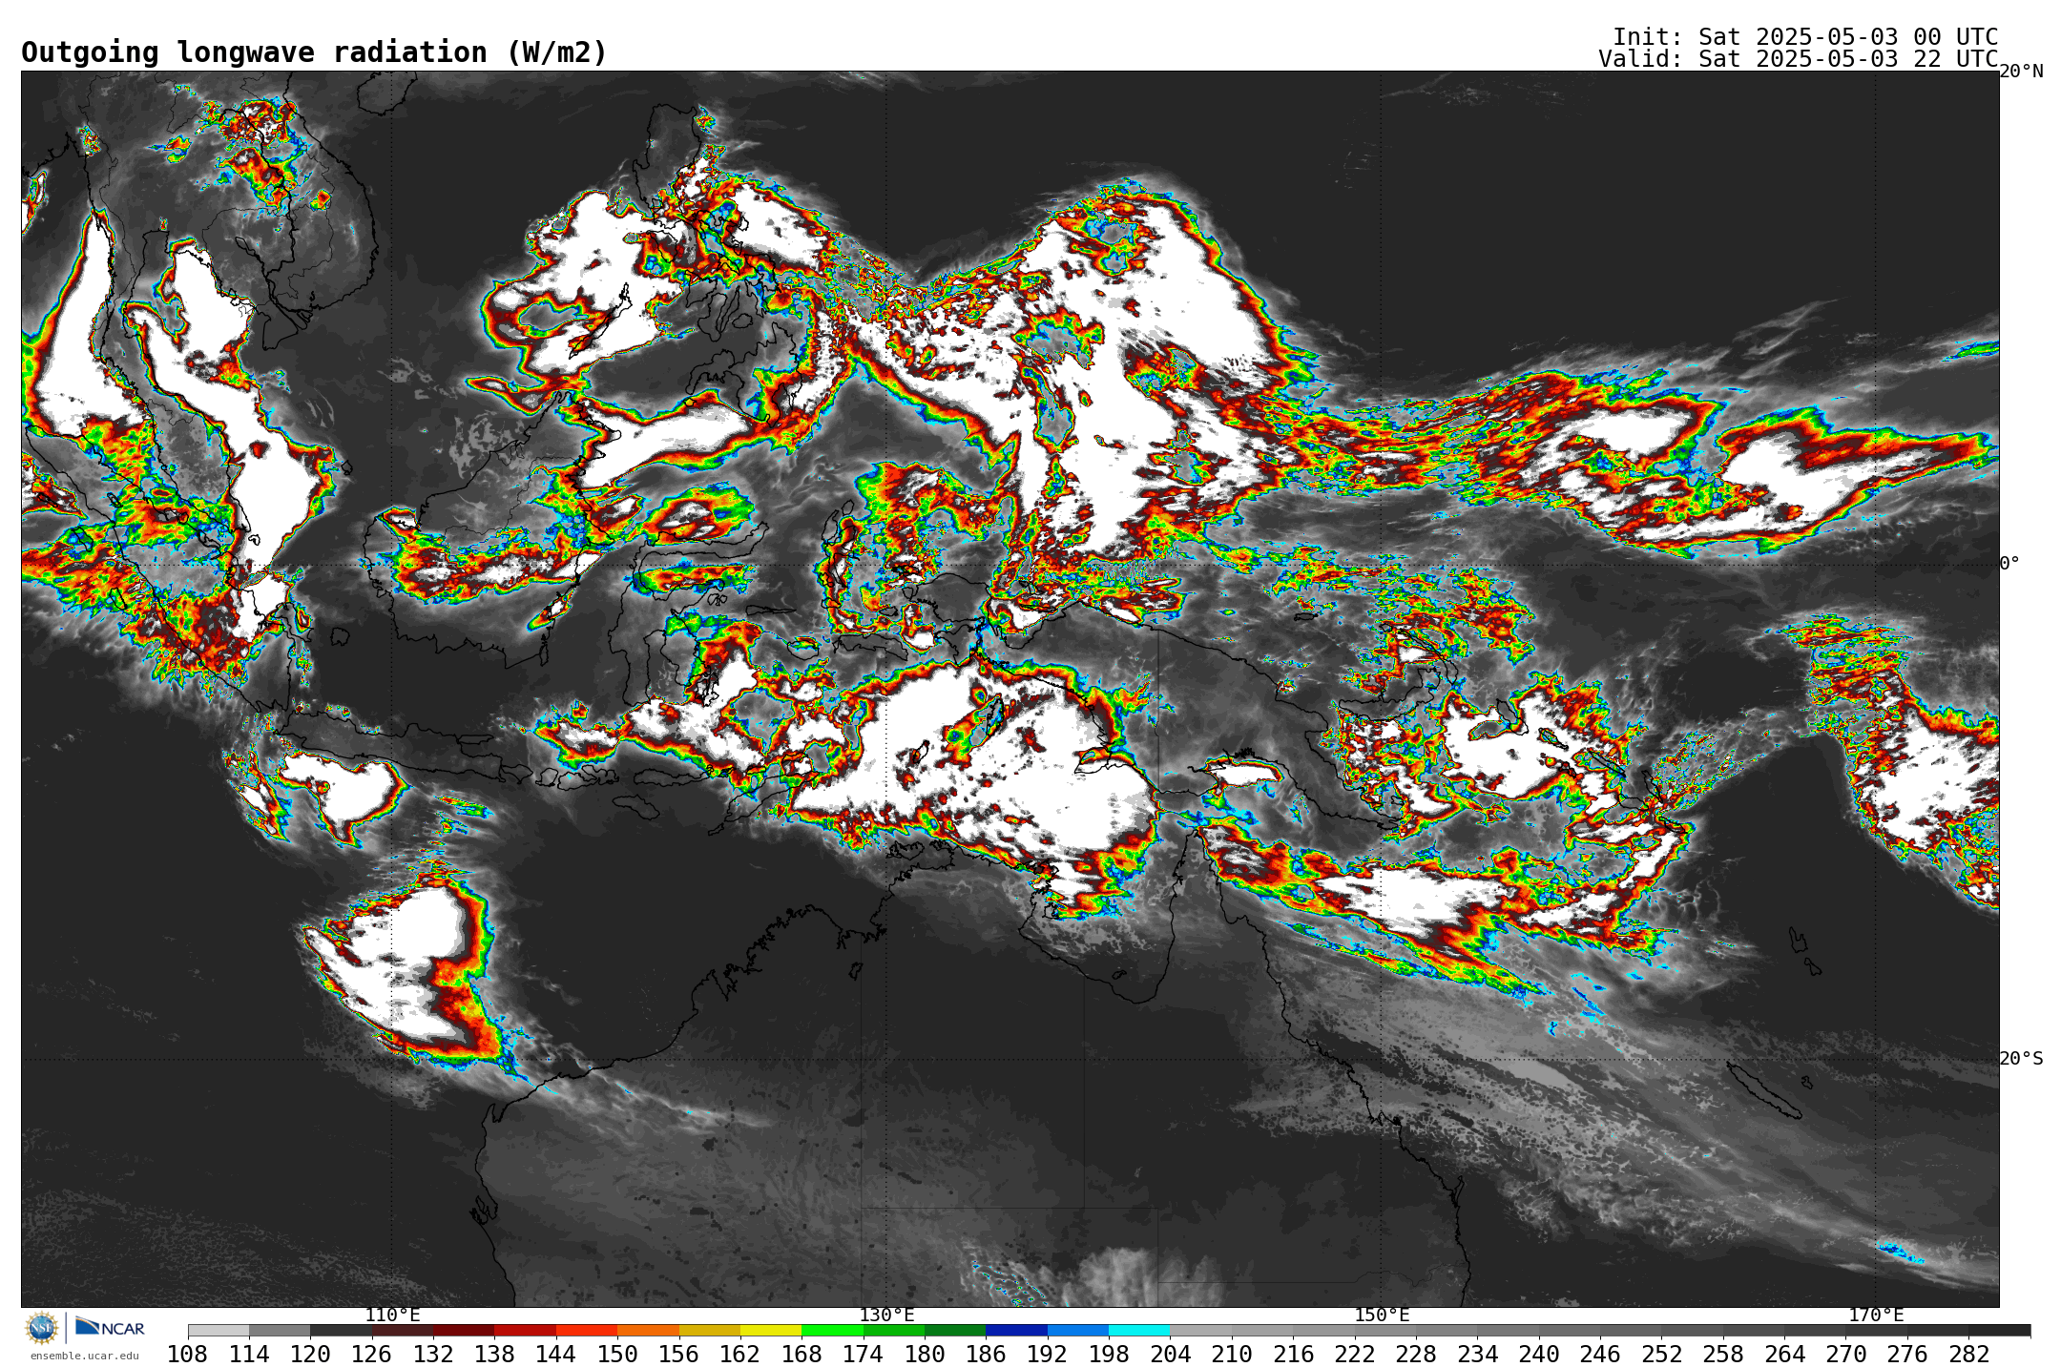Pick the orange swatch between 150 and 156
Viewport: 2061px width, 1367px height.
tap(648, 1330)
